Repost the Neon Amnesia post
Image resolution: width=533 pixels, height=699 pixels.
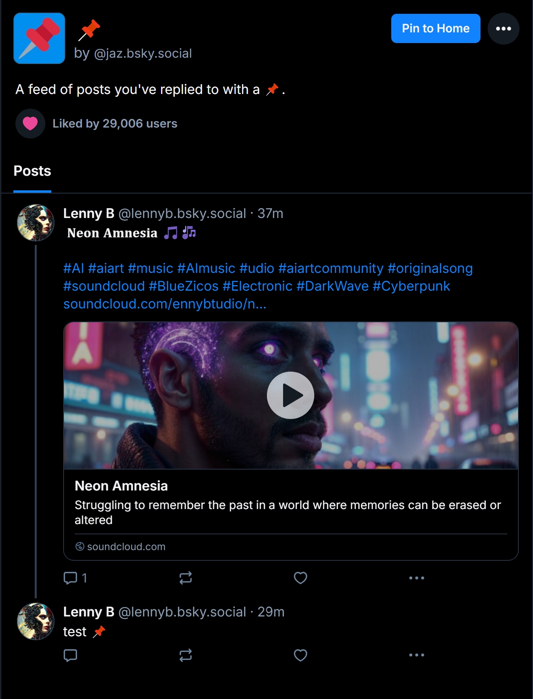186,578
